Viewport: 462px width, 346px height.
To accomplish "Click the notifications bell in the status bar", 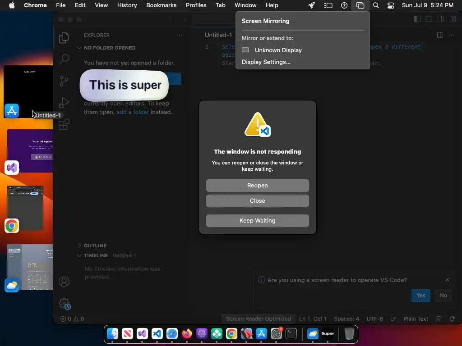I will pyautogui.click(x=452, y=319).
